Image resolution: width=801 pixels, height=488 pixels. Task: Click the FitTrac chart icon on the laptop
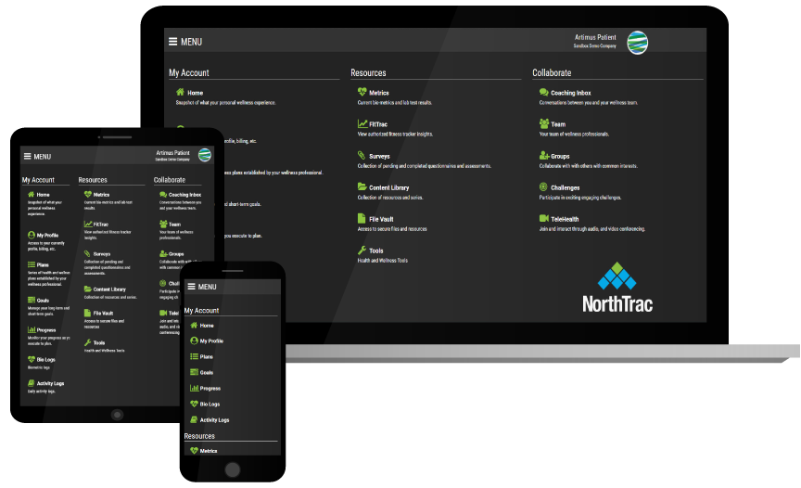(362, 123)
